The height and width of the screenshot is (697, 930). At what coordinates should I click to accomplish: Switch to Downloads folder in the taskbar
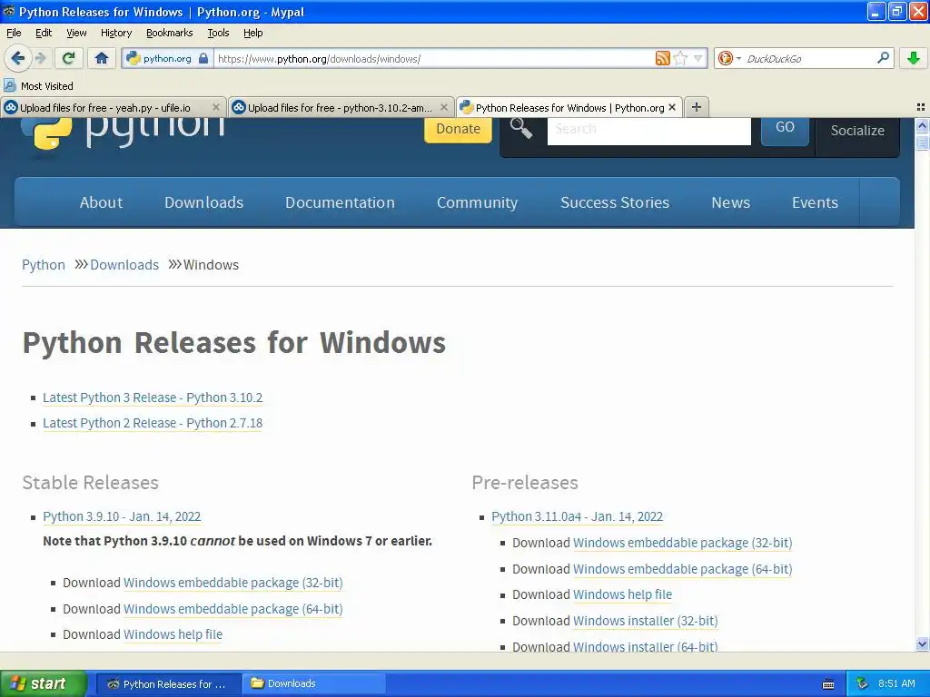click(x=314, y=684)
